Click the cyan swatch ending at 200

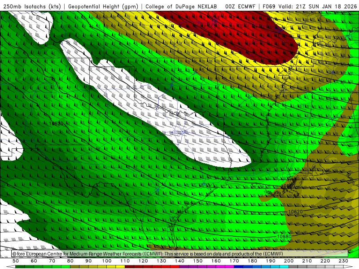pyautogui.click(x=285, y=266)
